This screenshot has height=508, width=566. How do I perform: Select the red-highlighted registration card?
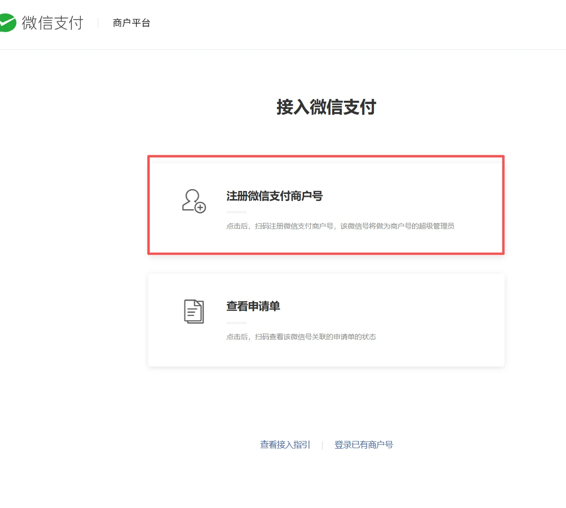point(326,205)
